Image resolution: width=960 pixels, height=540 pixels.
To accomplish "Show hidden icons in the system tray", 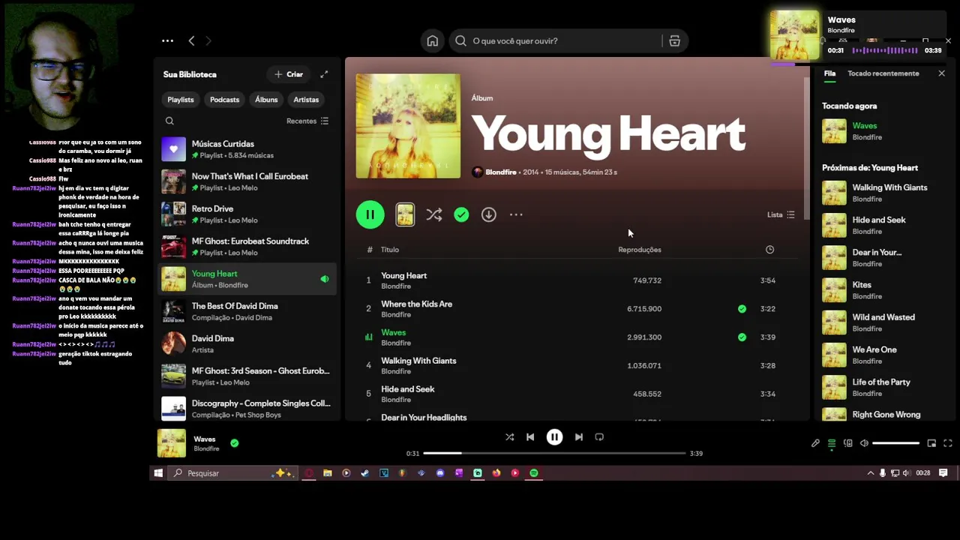I will coord(870,473).
